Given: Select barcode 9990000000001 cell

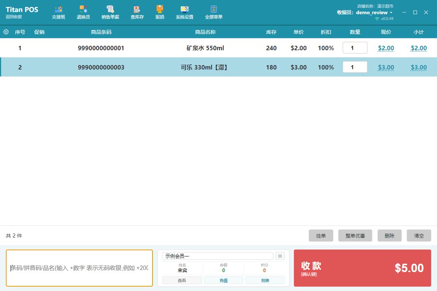Looking at the screenshot, I should point(101,48).
